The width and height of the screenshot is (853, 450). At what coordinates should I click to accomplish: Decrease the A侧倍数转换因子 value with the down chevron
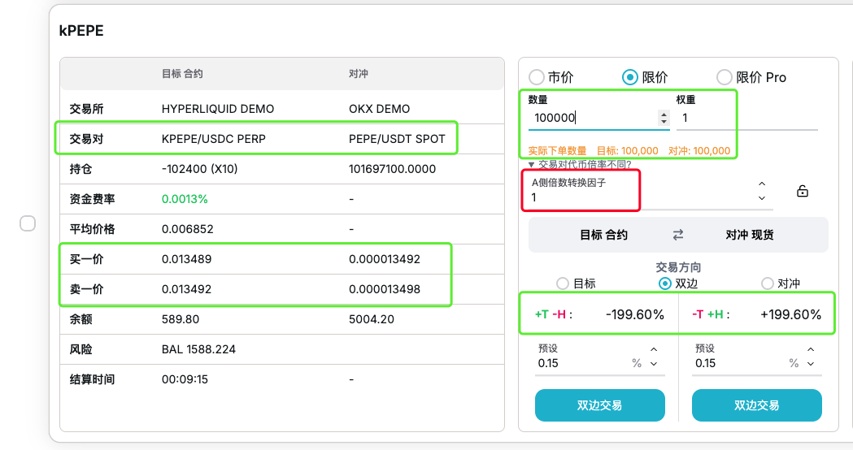pyautogui.click(x=762, y=198)
